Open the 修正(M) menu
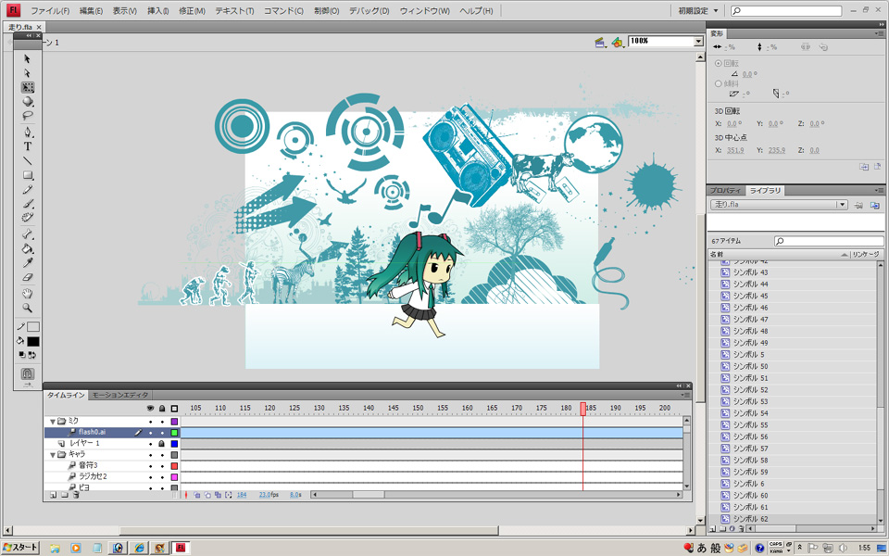Screen dimensions: 889x556 click(x=193, y=11)
